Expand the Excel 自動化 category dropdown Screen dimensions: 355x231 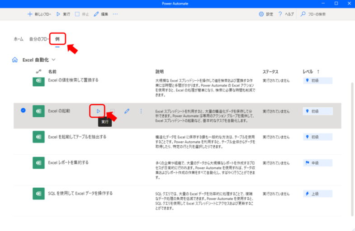point(54,60)
